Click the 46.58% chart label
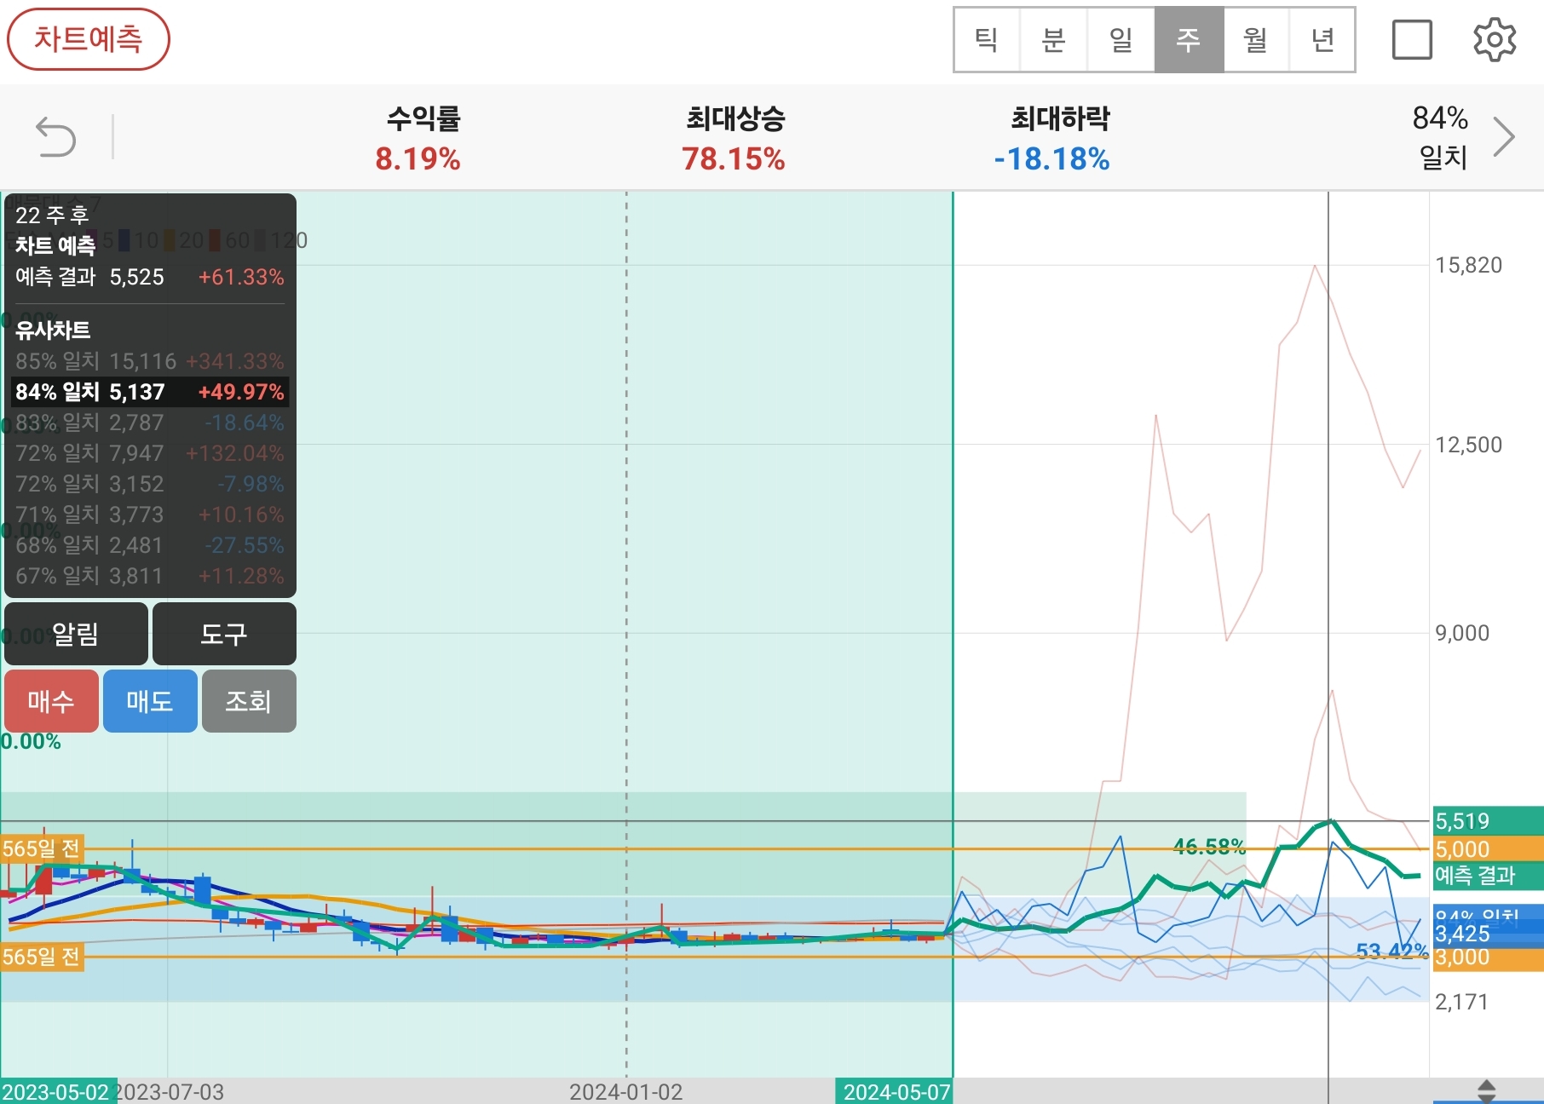The image size is (1544, 1104). [1209, 847]
